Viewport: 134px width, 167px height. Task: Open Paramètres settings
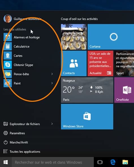(x=17, y=133)
